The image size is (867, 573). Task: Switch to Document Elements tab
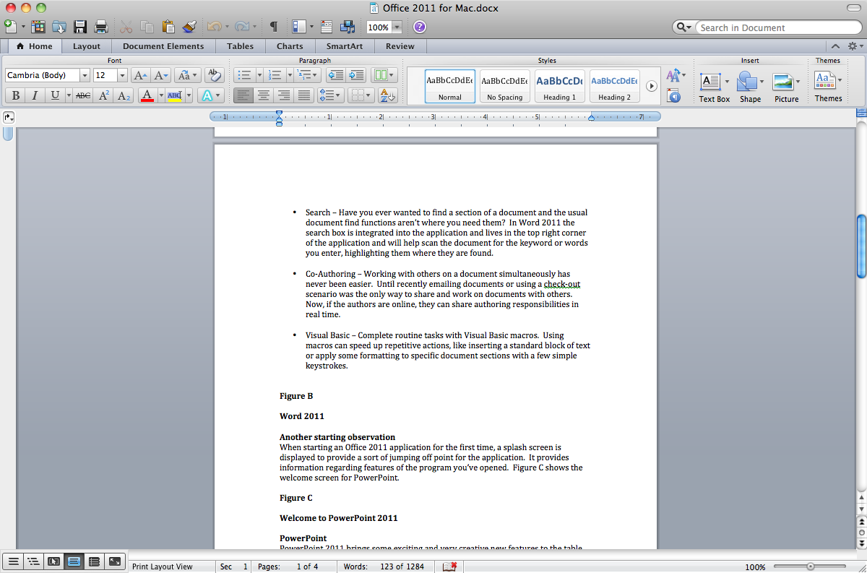click(x=163, y=46)
